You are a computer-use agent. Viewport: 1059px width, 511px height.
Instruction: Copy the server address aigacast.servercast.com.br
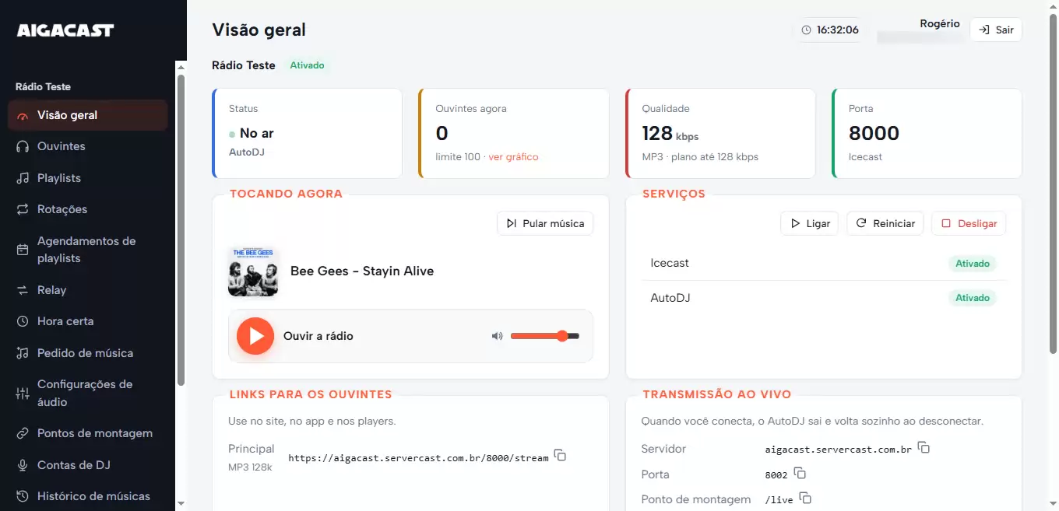924,448
